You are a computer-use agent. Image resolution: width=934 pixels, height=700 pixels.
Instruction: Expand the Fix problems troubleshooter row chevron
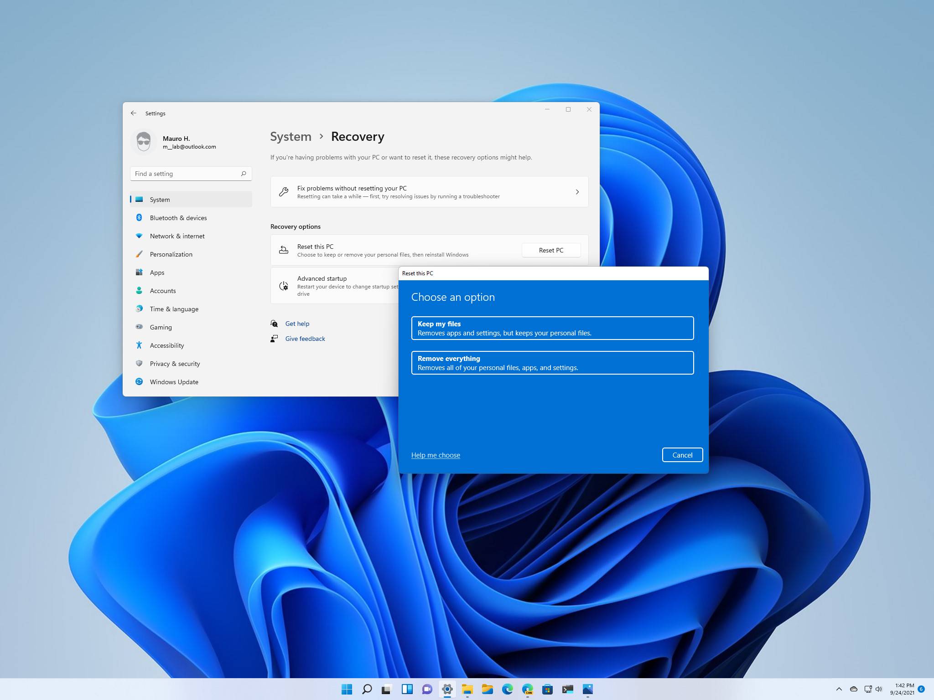tap(577, 192)
